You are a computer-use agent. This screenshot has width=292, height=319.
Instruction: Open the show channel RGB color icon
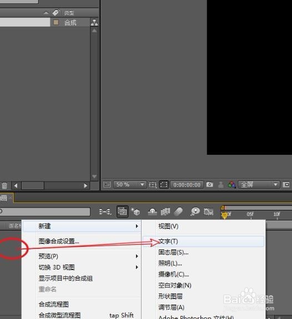(x=231, y=185)
